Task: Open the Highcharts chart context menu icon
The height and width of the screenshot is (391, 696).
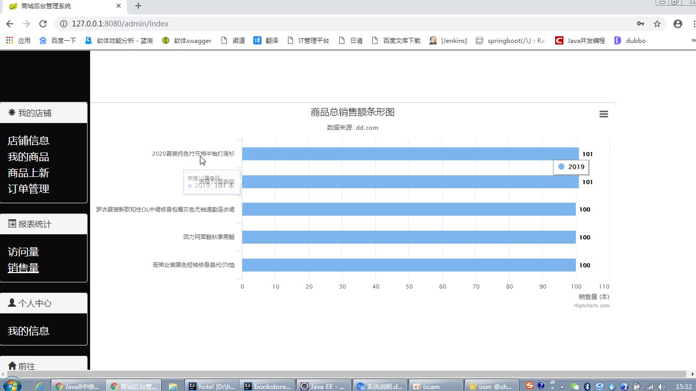Action: [603, 114]
